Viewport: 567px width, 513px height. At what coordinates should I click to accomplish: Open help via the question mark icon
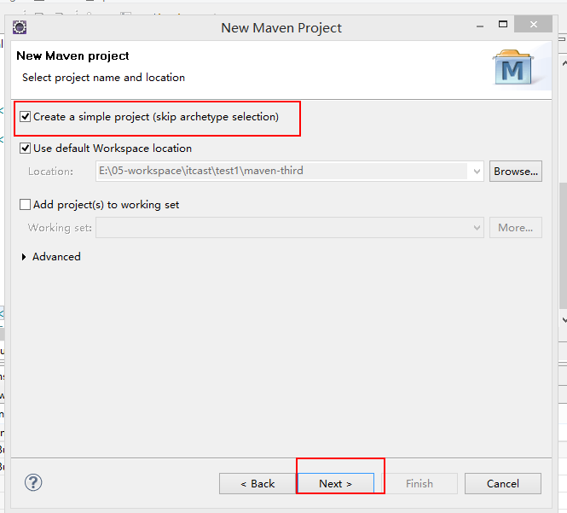(x=33, y=483)
